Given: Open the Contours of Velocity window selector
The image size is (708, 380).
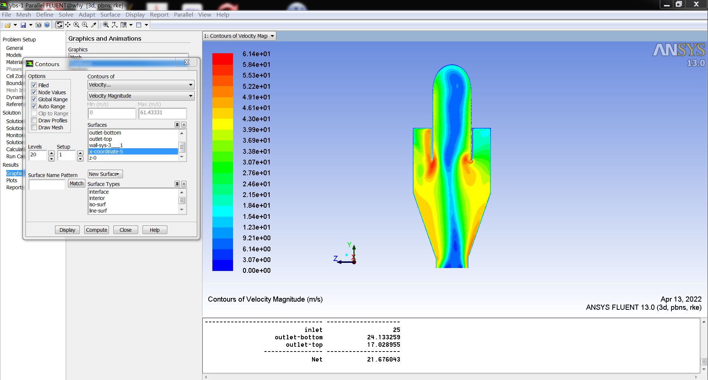Looking at the screenshot, I should point(239,36).
